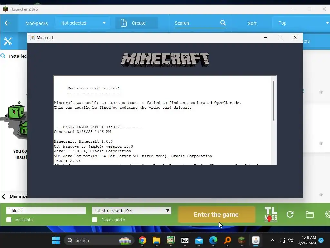
Task: Open the TL Mods icon
Action: (271, 214)
